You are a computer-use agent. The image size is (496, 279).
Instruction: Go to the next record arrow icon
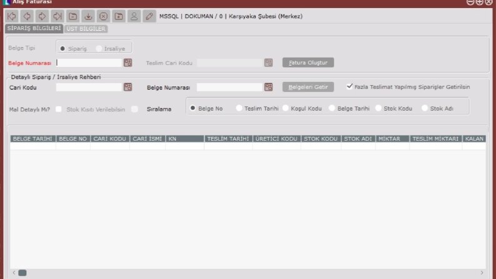pos(42,16)
